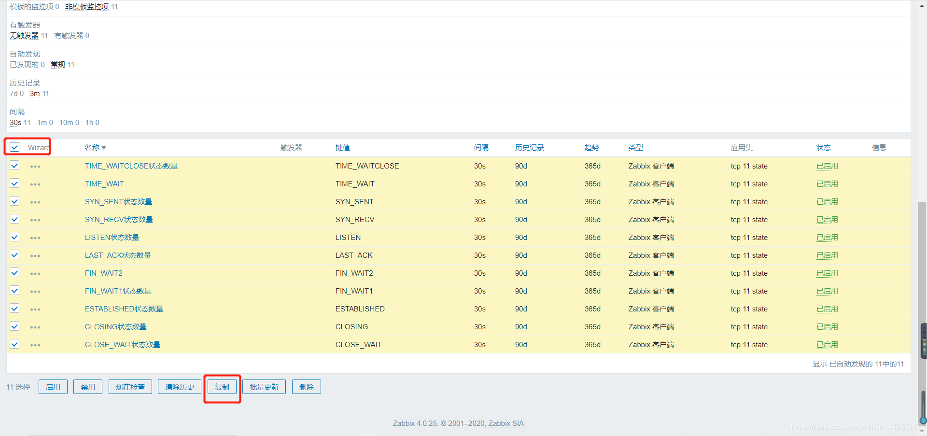Open the Zabbix SIA footer link

(506, 423)
